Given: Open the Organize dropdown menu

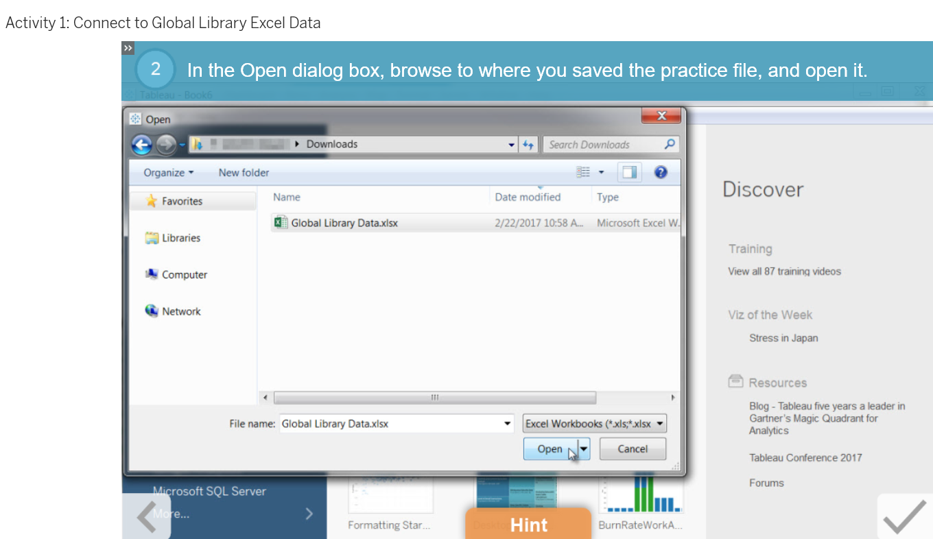Looking at the screenshot, I should (169, 173).
